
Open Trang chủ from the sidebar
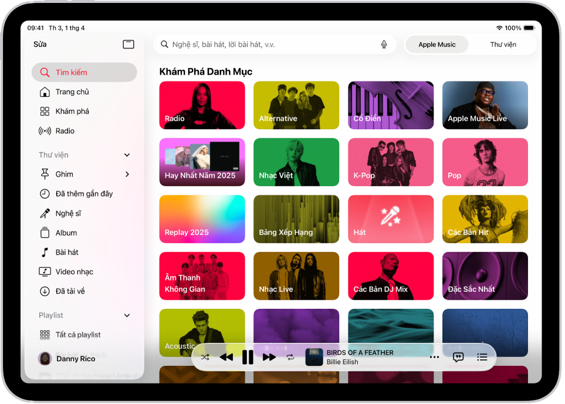[84, 92]
